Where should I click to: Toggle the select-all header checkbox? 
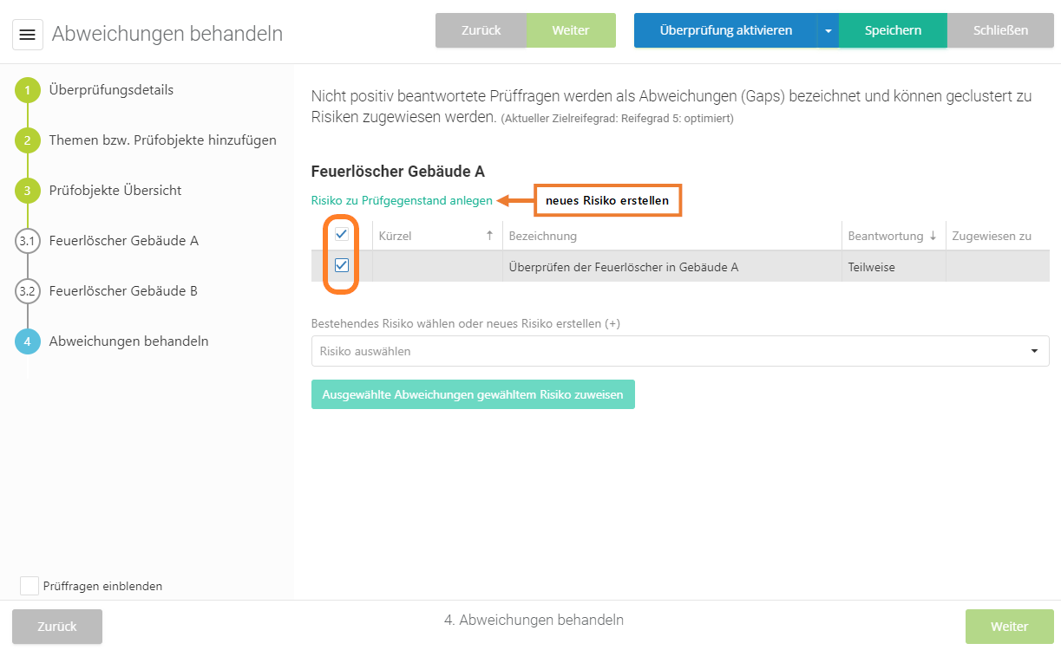pyautogui.click(x=342, y=234)
